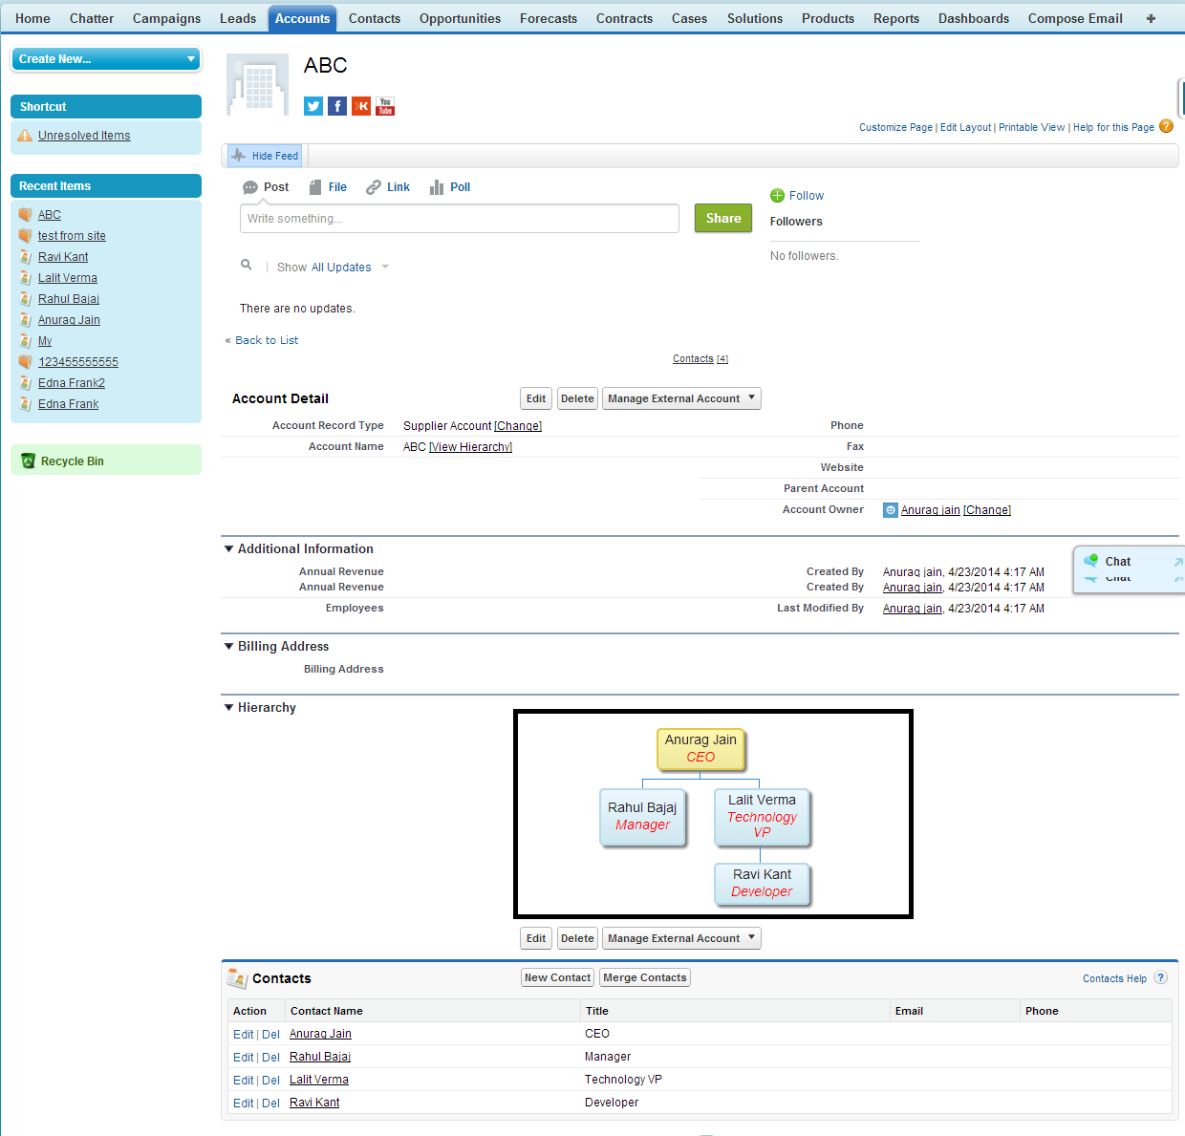This screenshot has height=1136, width=1185.
Task: Select the Poll icon in the feed publisher
Action: (438, 186)
